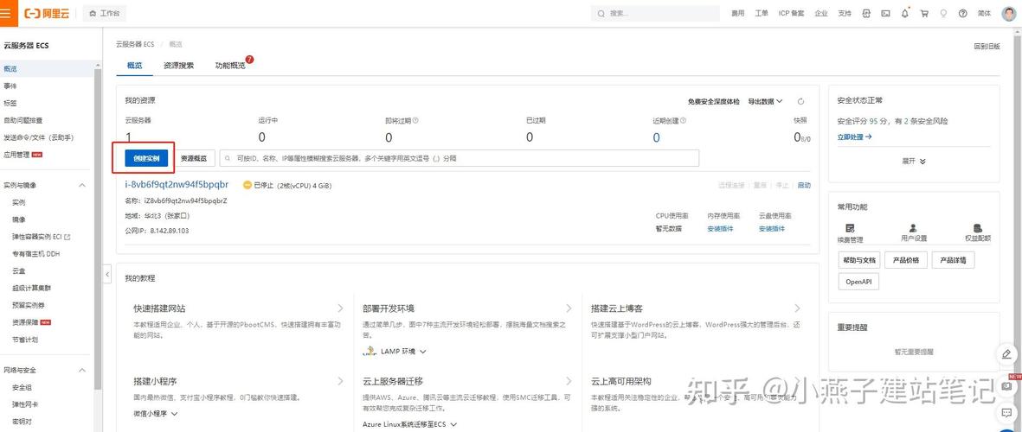This screenshot has height=432, width=1022.
Task: Click 产品详情 button
Action: pyautogui.click(x=953, y=260)
